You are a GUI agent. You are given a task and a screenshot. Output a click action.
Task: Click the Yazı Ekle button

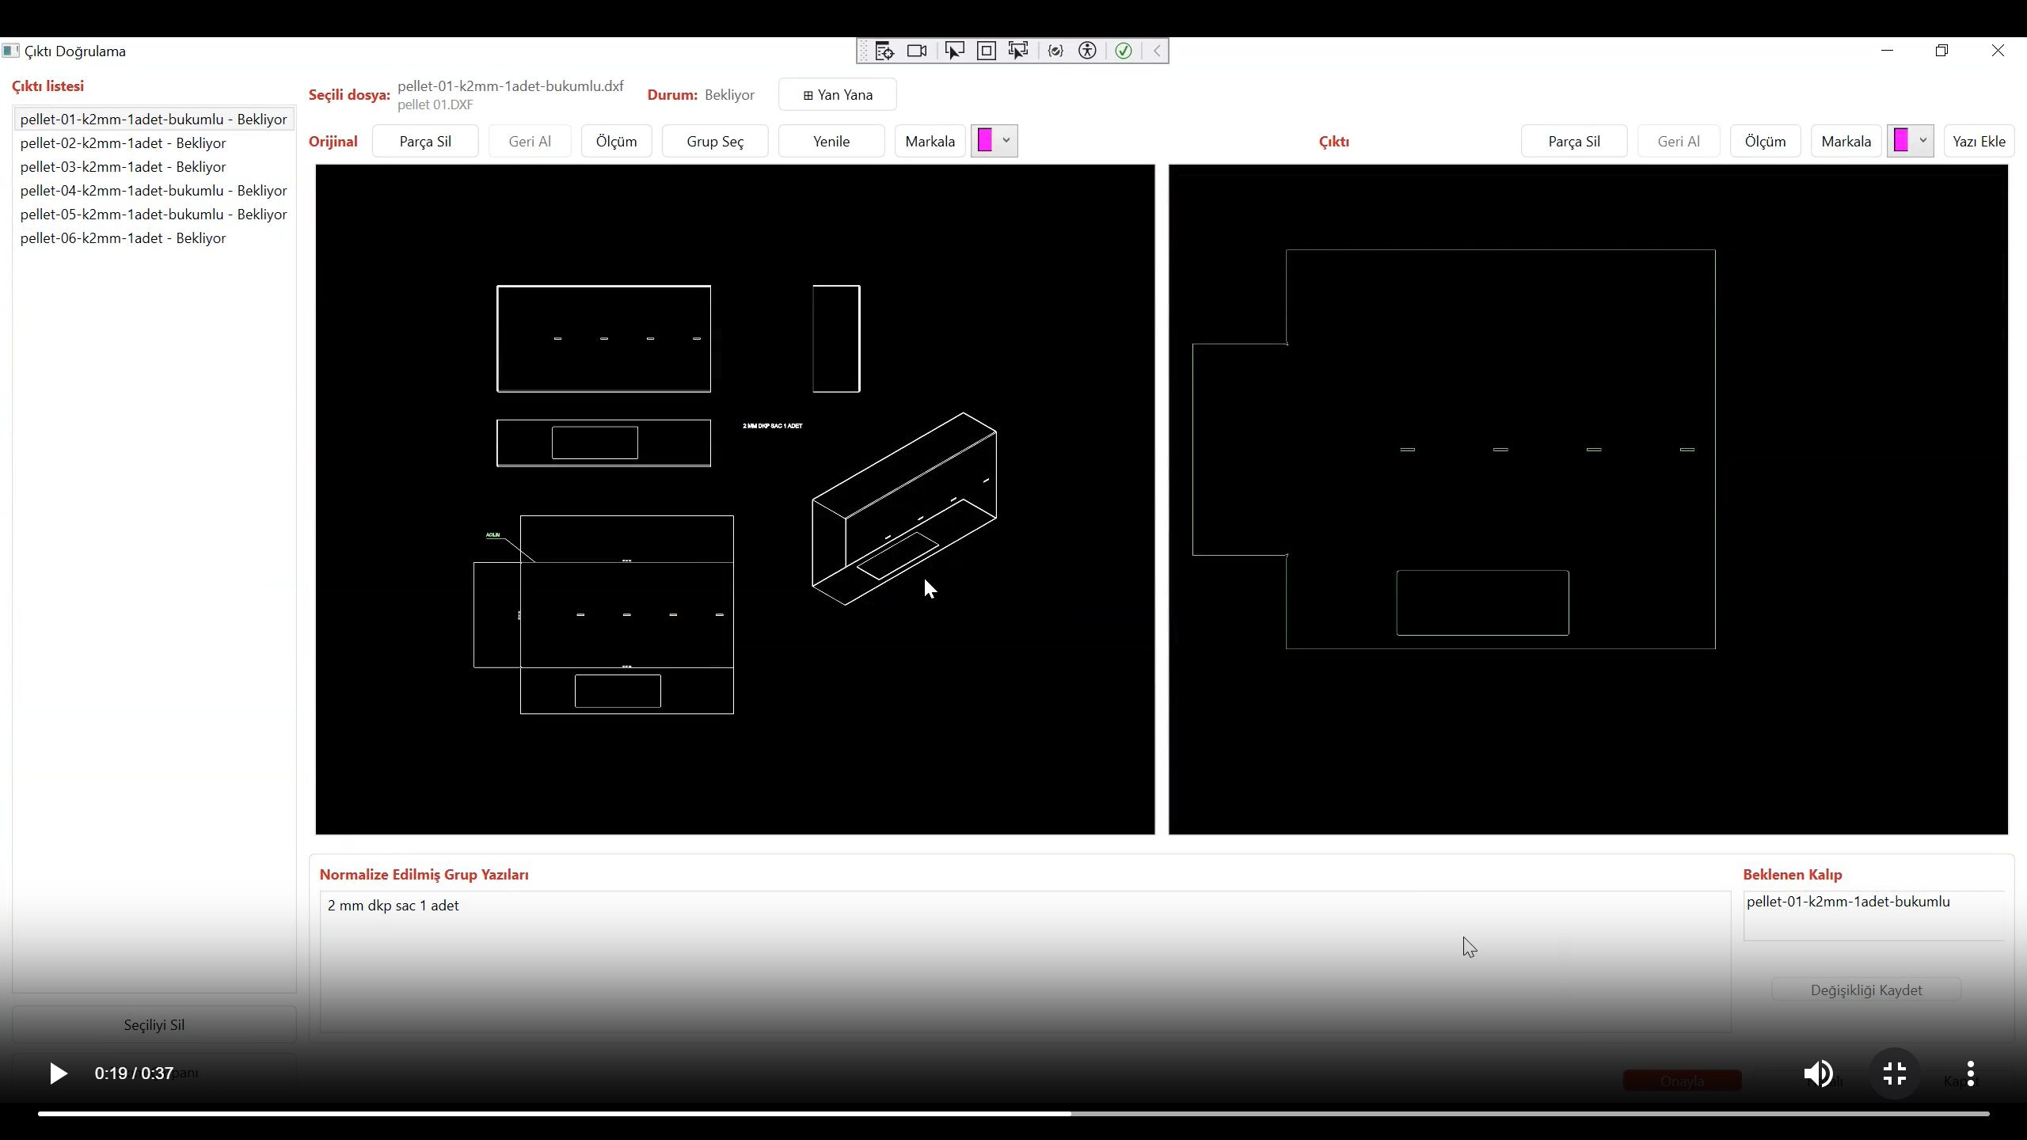pos(1978,142)
